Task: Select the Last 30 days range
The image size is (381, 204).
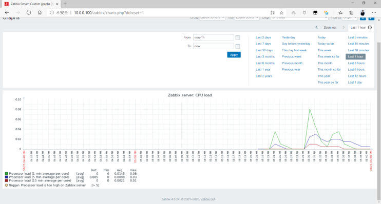Action: tap(264, 50)
